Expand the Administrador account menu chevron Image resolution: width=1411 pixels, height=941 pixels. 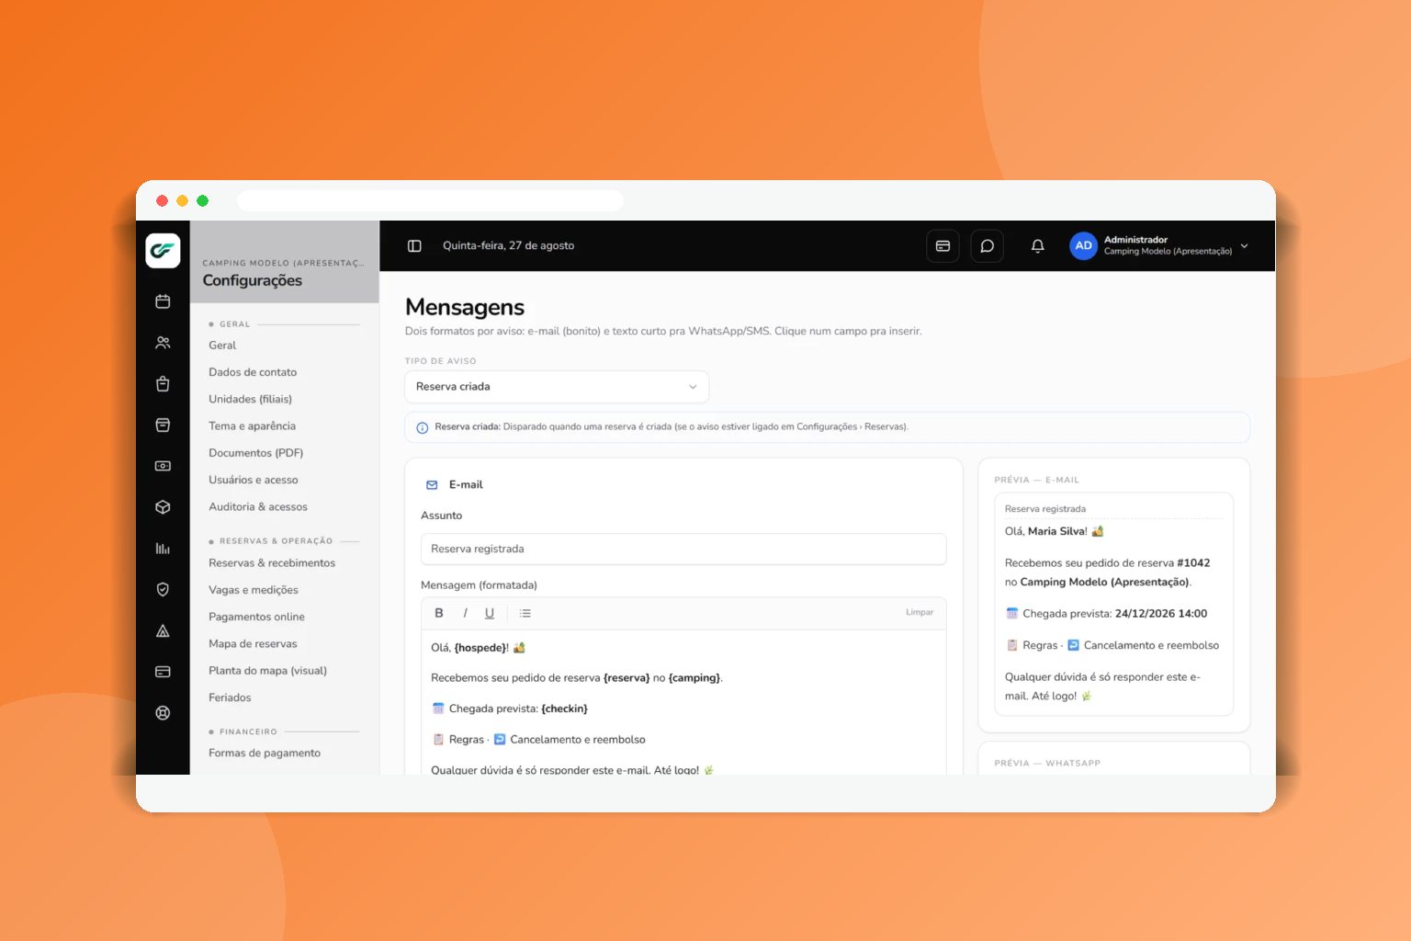(x=1245, y=246)
